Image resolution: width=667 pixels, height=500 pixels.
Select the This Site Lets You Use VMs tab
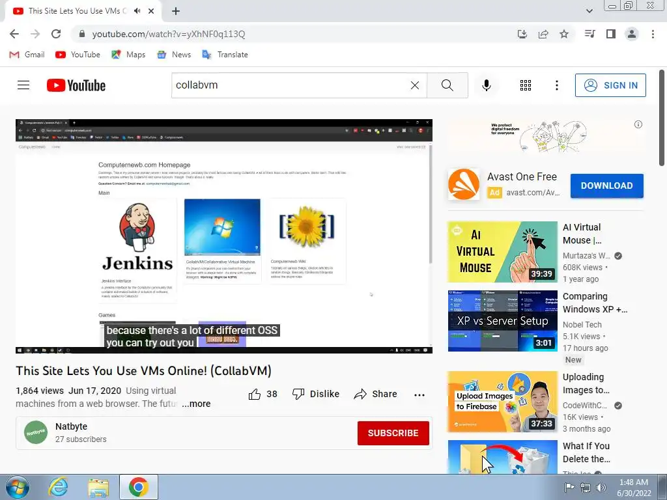coord(83,11)
